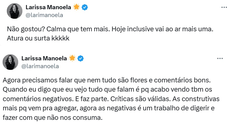Click the phrase 'fazer com que não nos consuma'

(51, 117)
